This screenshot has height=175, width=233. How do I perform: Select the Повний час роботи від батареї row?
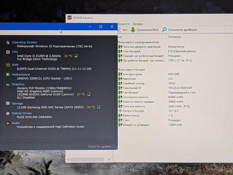tap(149, 56)
